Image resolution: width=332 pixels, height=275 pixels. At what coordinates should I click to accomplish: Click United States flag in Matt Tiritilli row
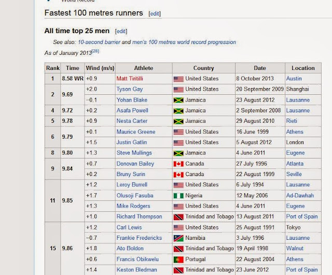178,79
